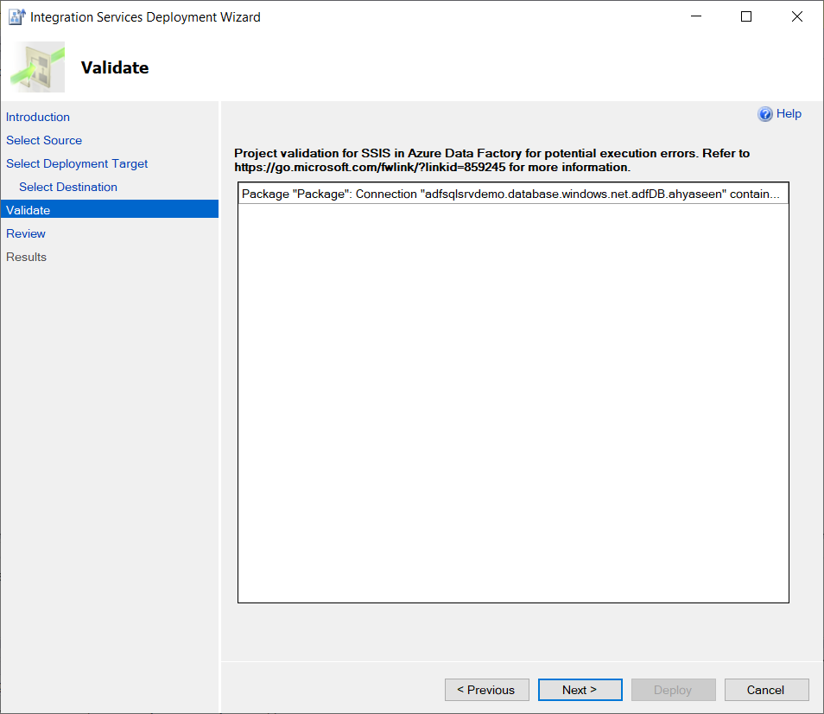
Task: Cancel the deployment wizard
Action: (766, 690)
